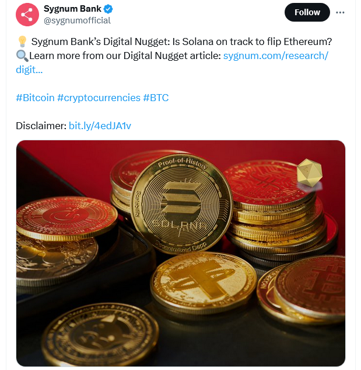Click the blue verified badge

[108, 9]
